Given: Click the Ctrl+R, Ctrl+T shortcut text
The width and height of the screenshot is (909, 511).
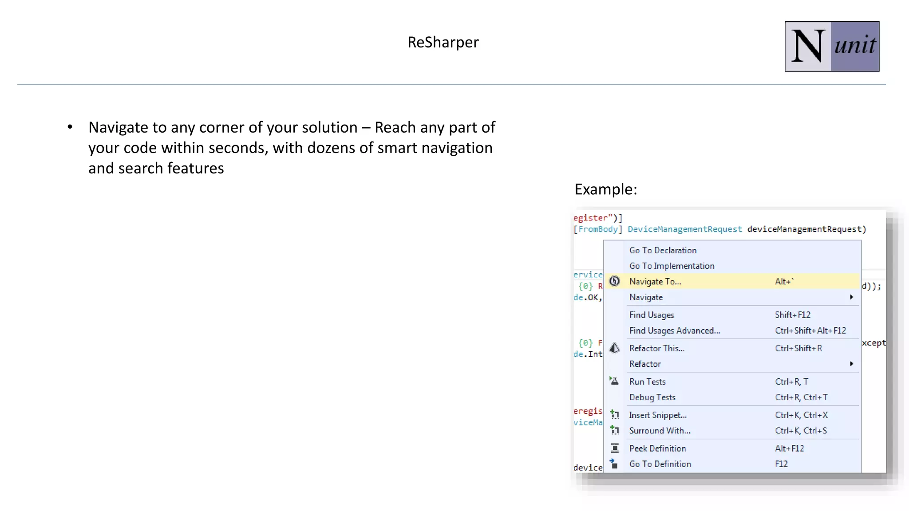Looking at the screenshot, I should 801,397.
